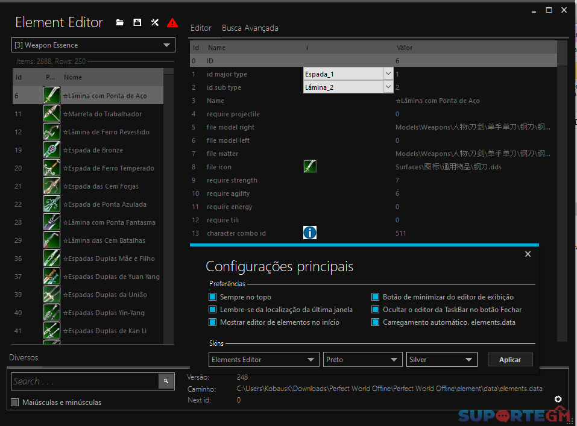
Task: Click the value 511 of character combo id
Action: [x=401, y=233]
